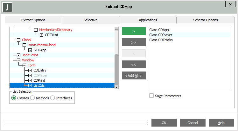Click the node icon next to JadeScript

coord(18,55)
